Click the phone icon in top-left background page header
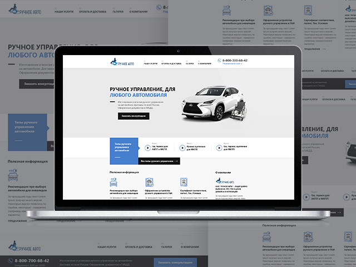This screenshot has height=267, width=356. pos(159,7)
